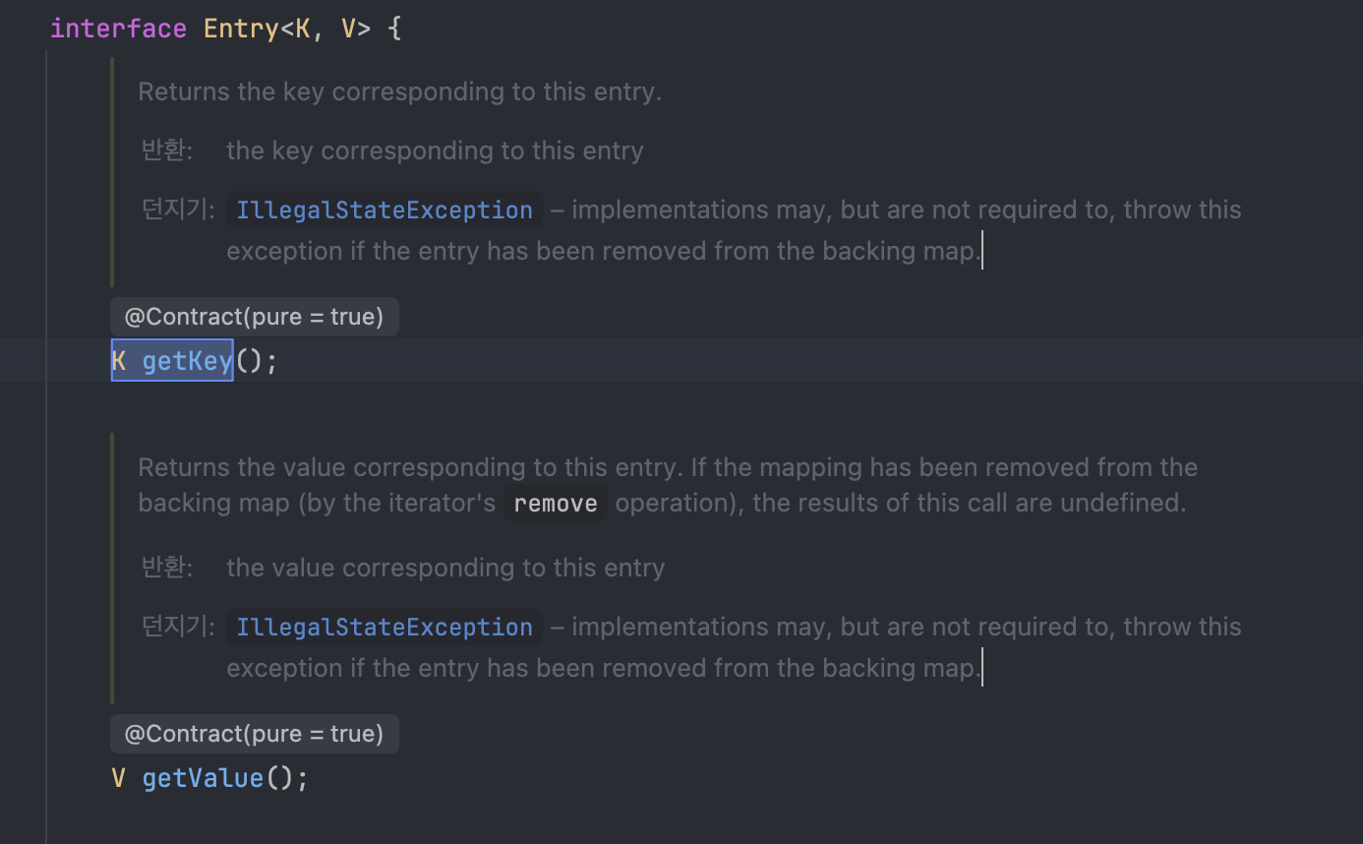Click the opening brace after Entry<K, V>

(394, 29)
